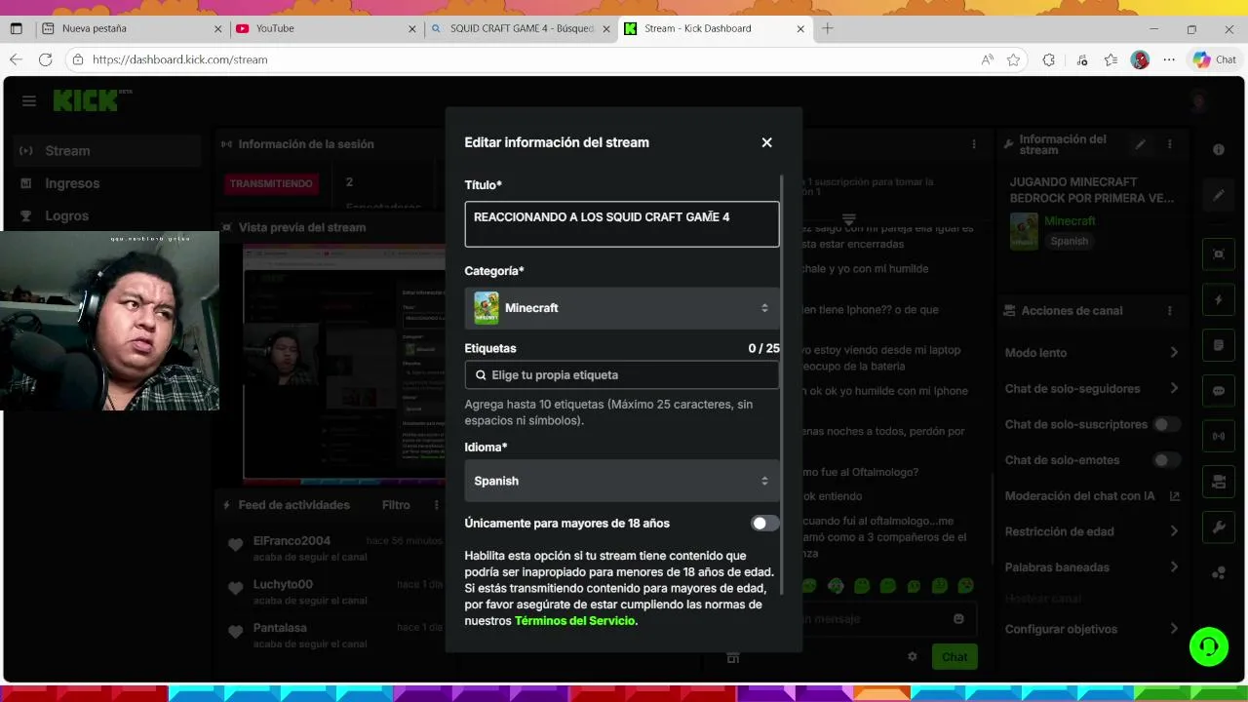Click the browser address bar
The image size is (1248, 702).
pyautogui.click(x=526, y=59)
